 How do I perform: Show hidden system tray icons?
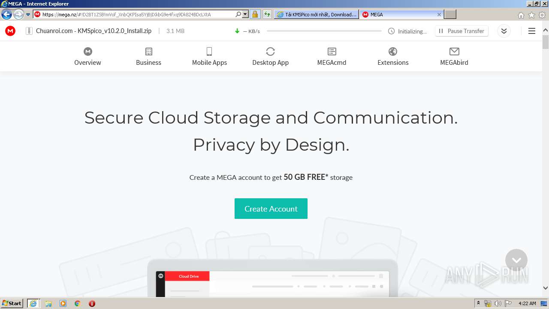click(479, 303)
